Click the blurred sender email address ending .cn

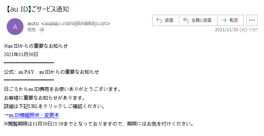[75, 23]
